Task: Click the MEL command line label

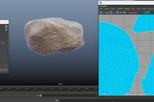Action: click(57, 100)
